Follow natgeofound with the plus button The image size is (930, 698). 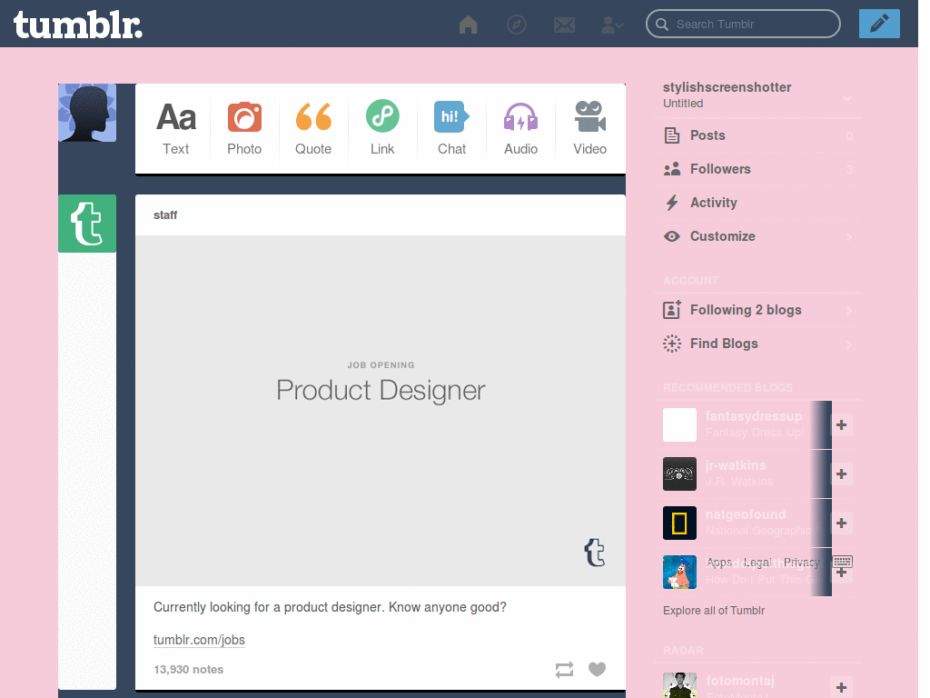point(841,523)
